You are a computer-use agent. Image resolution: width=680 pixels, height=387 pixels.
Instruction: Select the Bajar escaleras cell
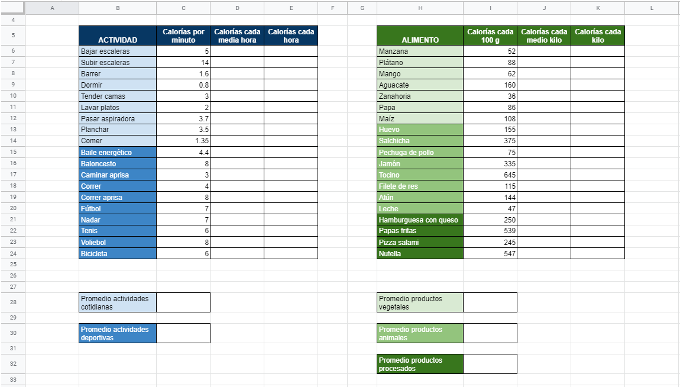[118, 51]
